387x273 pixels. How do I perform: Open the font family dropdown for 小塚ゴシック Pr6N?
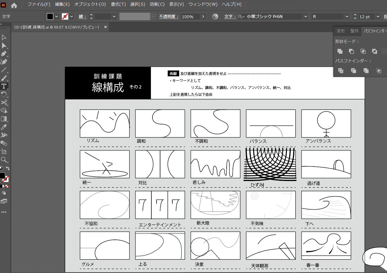(x=306, y=17)
